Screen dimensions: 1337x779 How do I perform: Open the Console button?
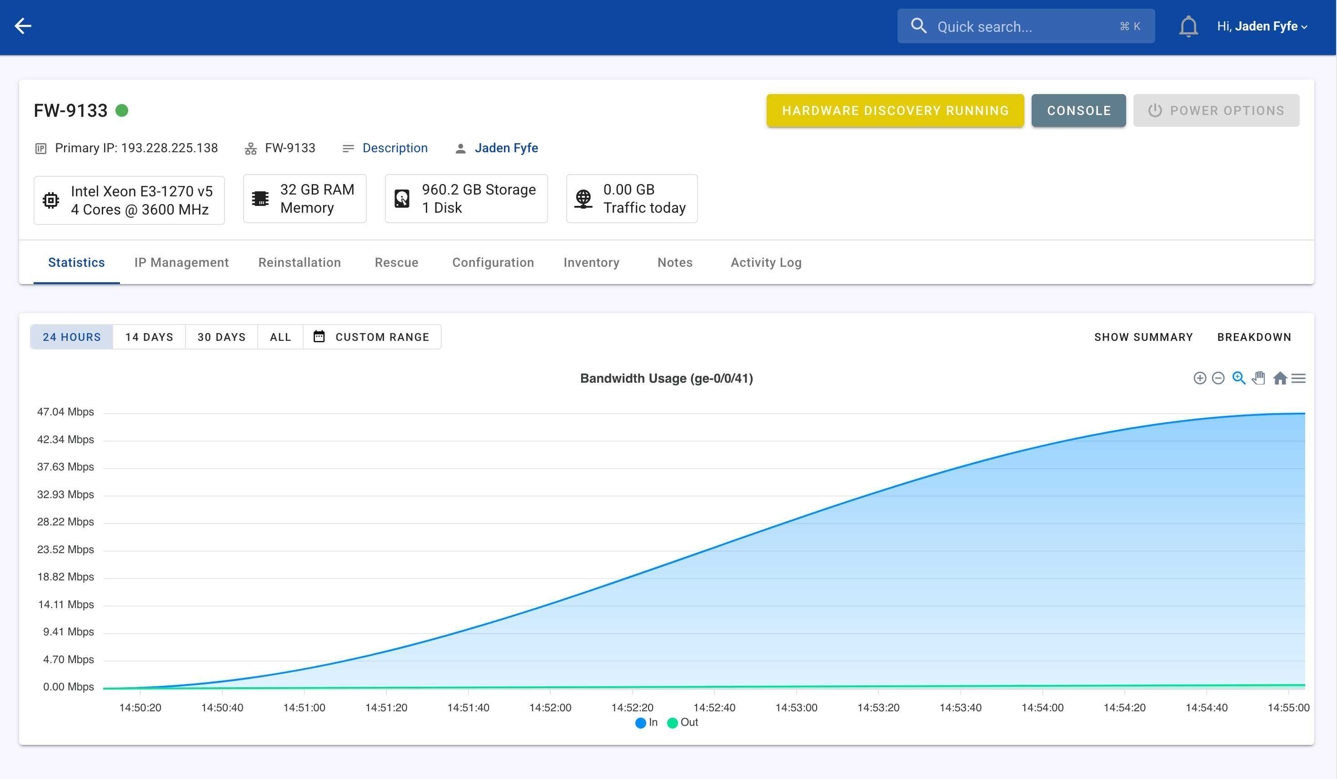(x=1078, y=110)
